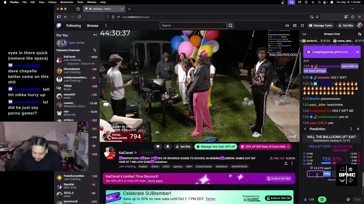Go back from Prediction panel
Screen dimensions: 364x204
[305, 129]
